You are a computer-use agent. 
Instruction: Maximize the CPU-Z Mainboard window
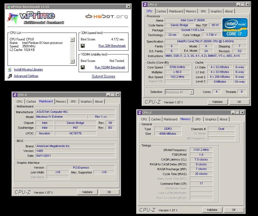113,95
